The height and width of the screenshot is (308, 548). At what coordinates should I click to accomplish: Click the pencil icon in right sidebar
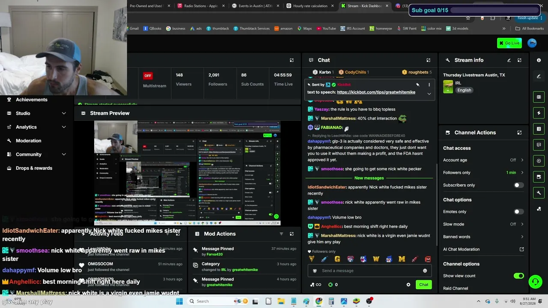(x=539, y=77)
